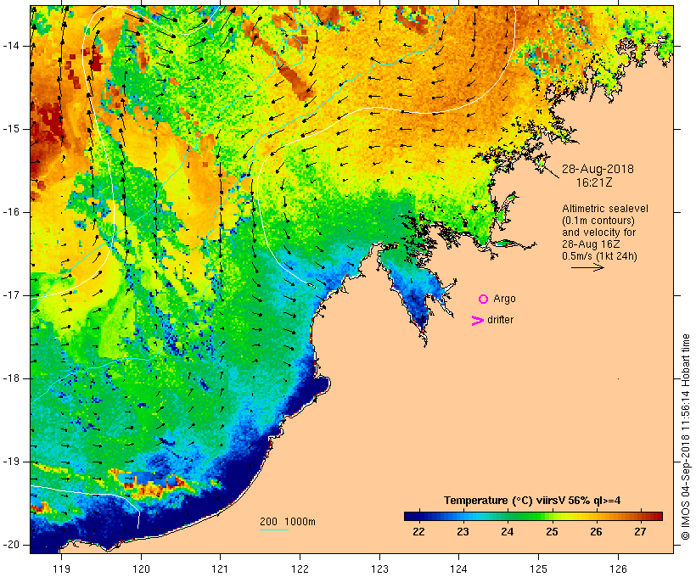Click the colorbar value 26
696x577 pixels.
pos(596,532)
